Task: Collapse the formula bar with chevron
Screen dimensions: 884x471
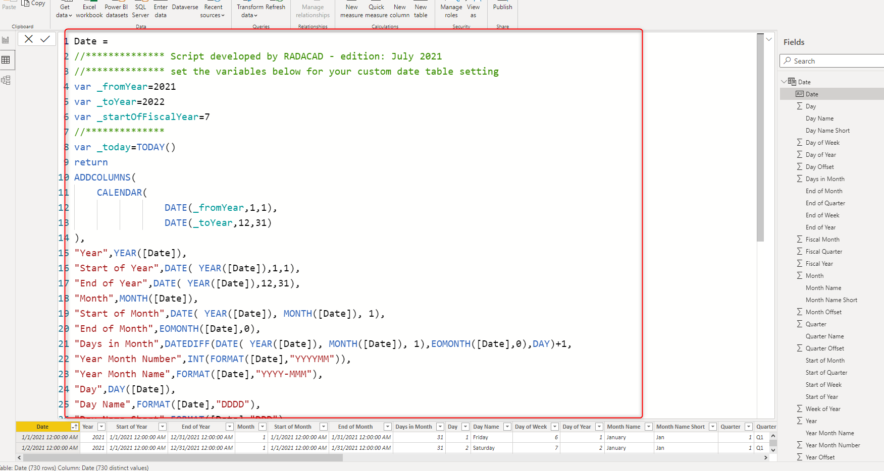Action: click(769, 39)
